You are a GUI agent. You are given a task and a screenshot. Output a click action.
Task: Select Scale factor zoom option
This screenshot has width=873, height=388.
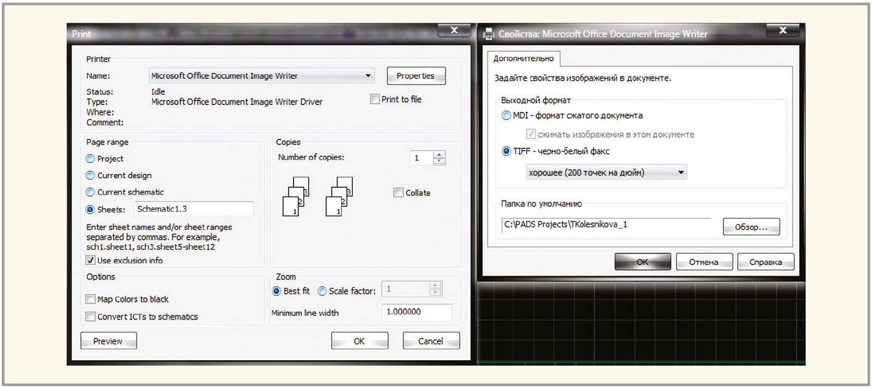click(x=323, y=291)
